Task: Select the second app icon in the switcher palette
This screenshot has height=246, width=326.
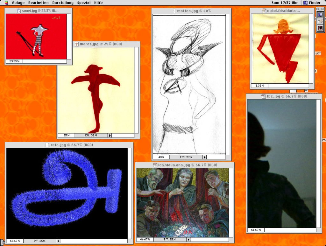Action: point(320,21)
